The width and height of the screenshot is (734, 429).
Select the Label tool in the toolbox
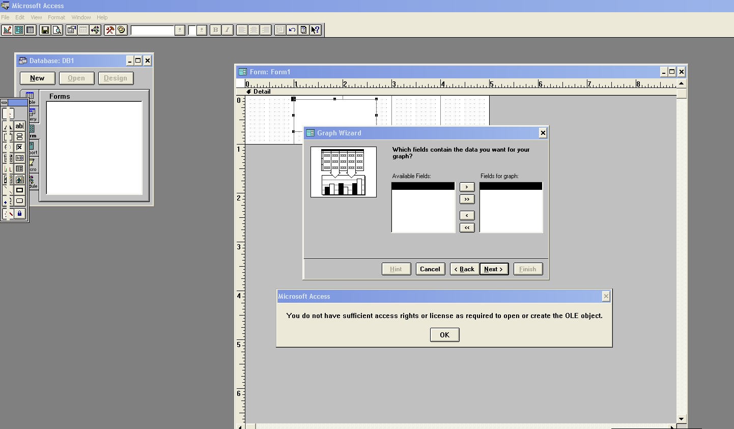coord(8,126)
